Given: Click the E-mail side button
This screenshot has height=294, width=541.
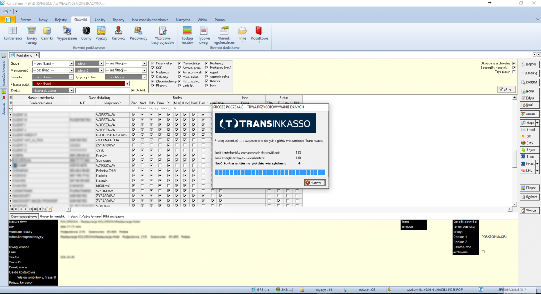Looking at the screenshot, I should pyautogui.click(x=529, y=129).
